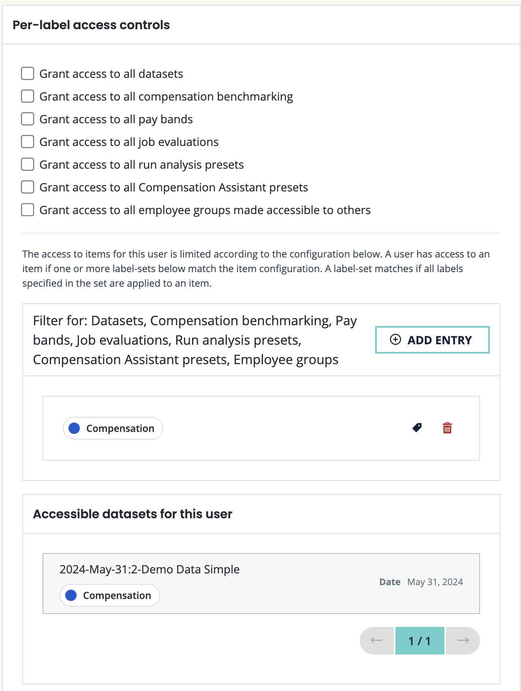
Task: Click the label tag icon on the entry
Action: coord(417,428)
